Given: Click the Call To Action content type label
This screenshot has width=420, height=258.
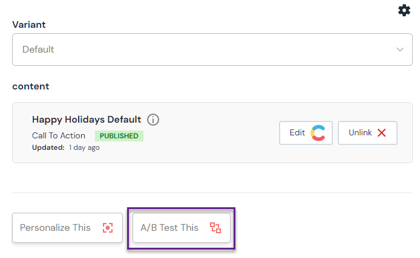Looking at the screenshot, I should (59, 136).
